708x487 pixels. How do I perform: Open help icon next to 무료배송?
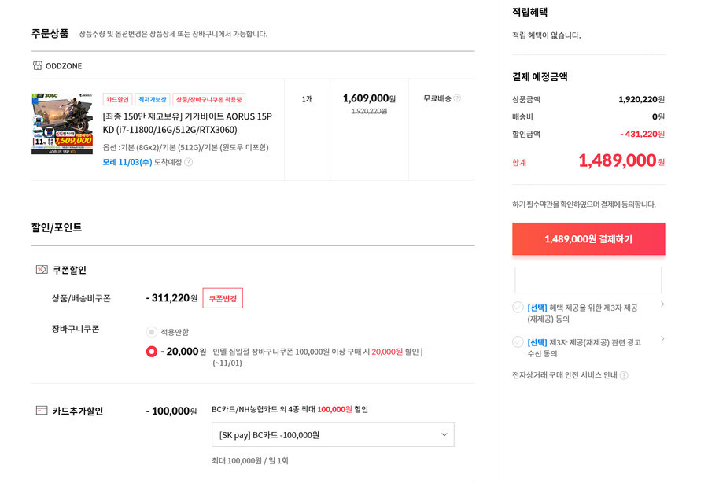coord(457,98)
